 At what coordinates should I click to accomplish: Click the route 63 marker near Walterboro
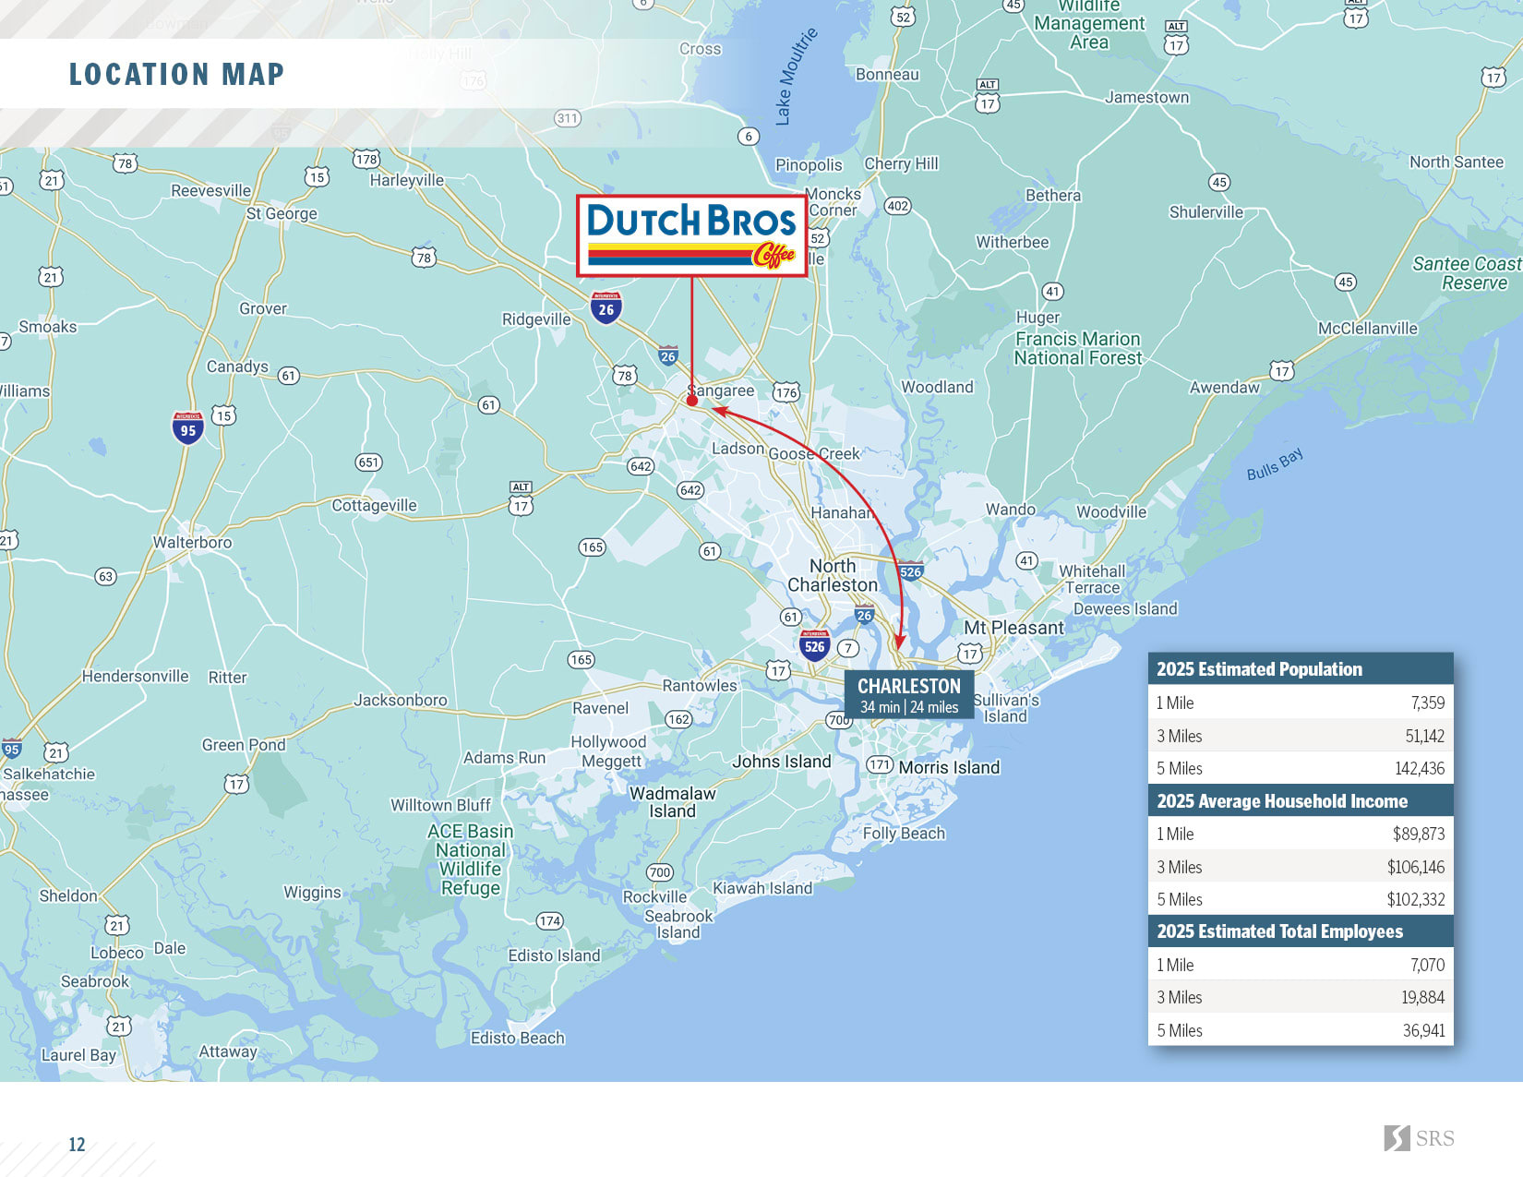[x=105, y=577]
